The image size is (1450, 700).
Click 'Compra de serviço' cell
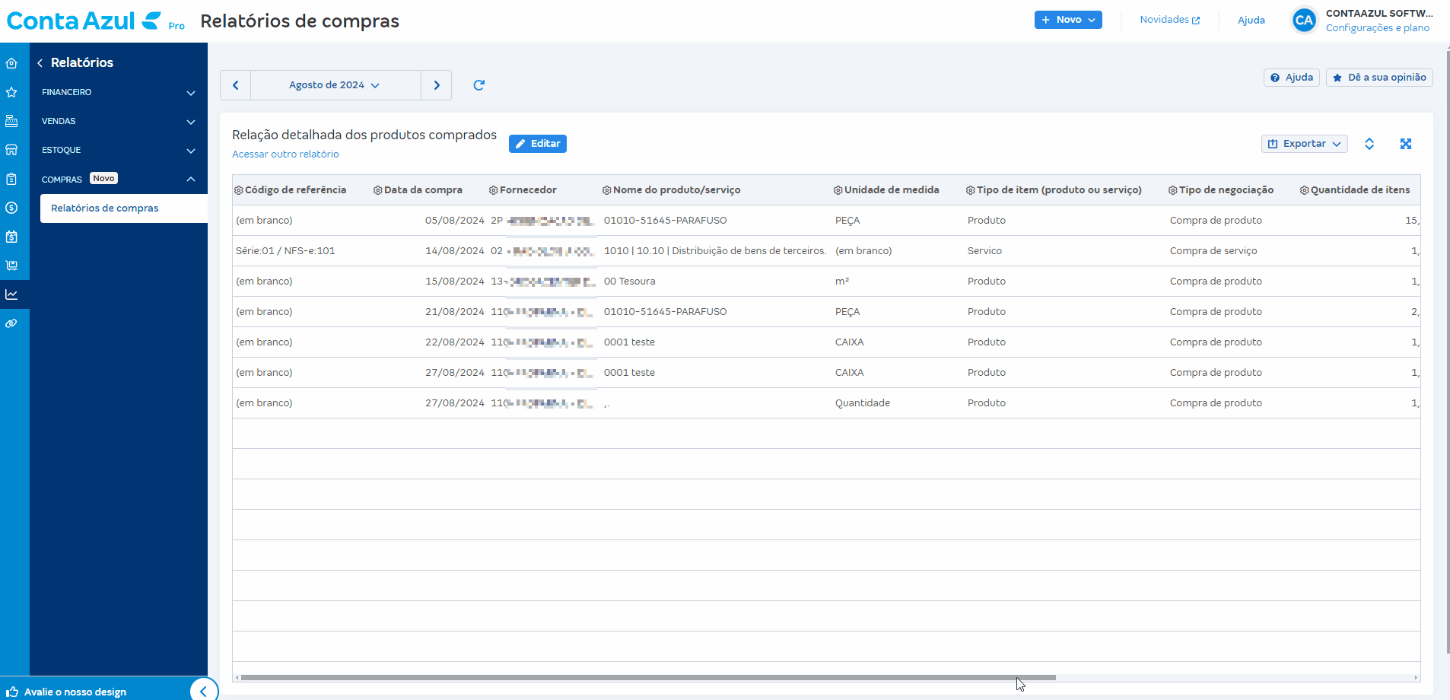click(x=1213, y=251)
